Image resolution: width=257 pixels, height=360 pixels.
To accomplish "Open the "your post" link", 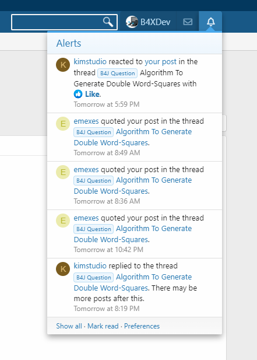I will pos(160,61).
